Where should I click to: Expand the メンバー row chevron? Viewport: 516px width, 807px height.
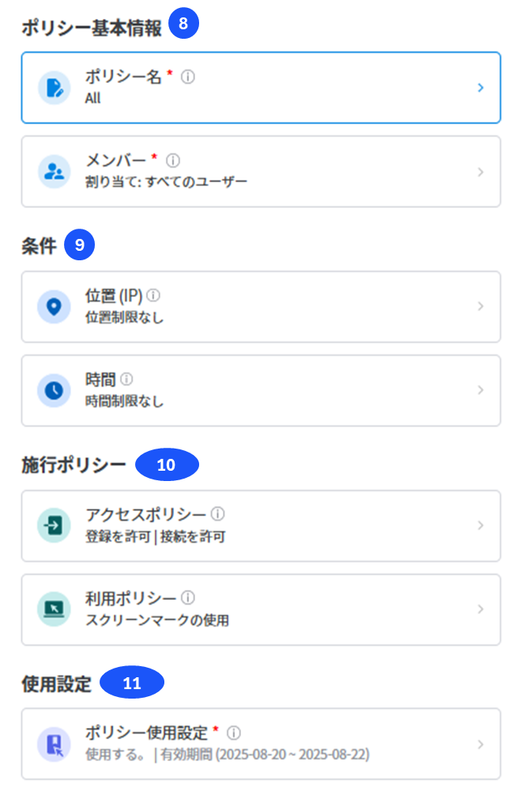[x=480, y=172]
